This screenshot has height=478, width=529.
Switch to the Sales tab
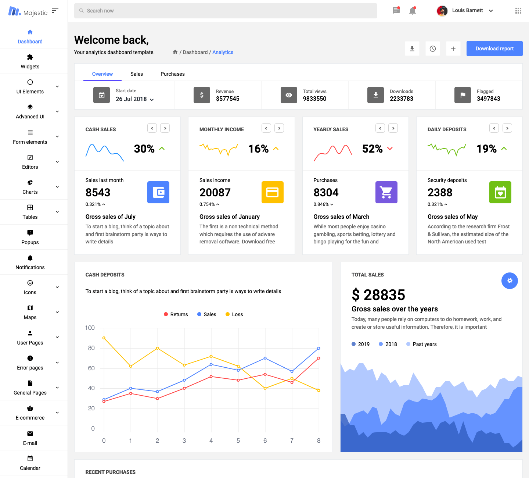pyautogui.click(x=137, y=74)
